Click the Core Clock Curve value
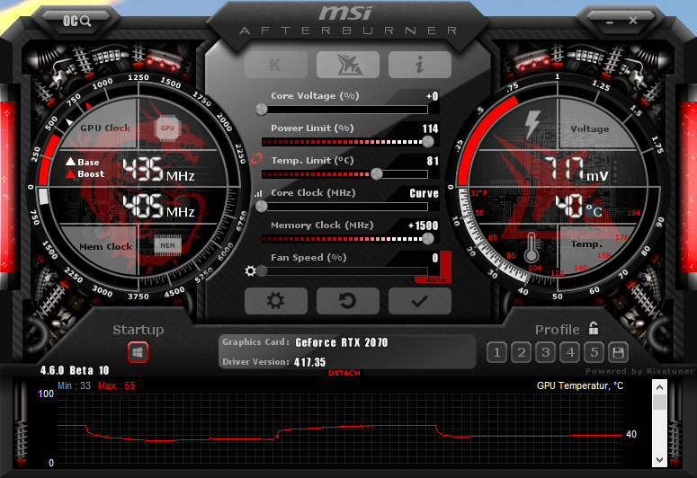This screenshot has height=478, width=697. 424,193
